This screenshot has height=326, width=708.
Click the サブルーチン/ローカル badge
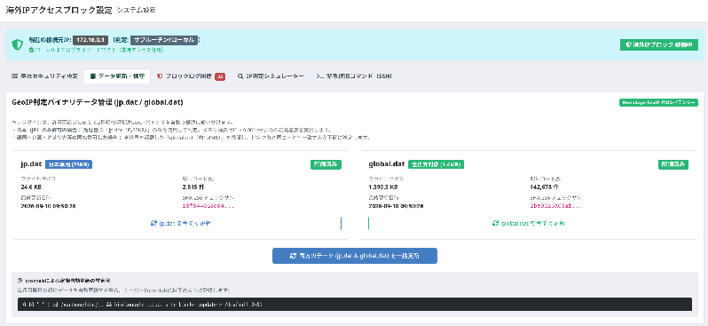(164, 40)
